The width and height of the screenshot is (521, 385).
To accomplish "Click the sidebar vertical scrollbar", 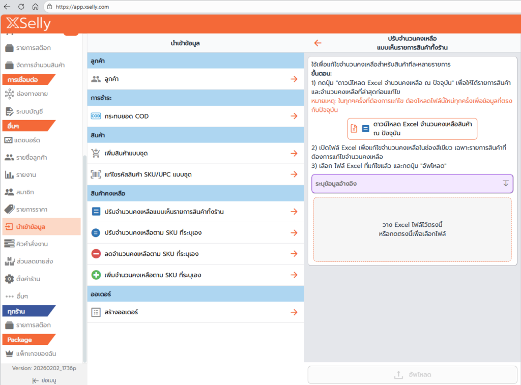I will 84,254.
